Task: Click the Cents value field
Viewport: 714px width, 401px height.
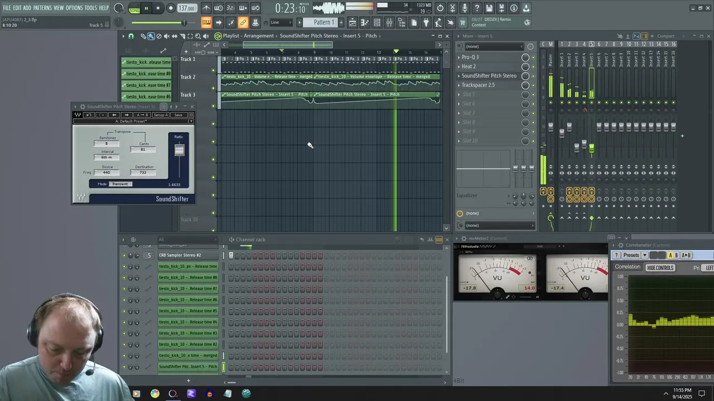Action: tap(143, 150)
